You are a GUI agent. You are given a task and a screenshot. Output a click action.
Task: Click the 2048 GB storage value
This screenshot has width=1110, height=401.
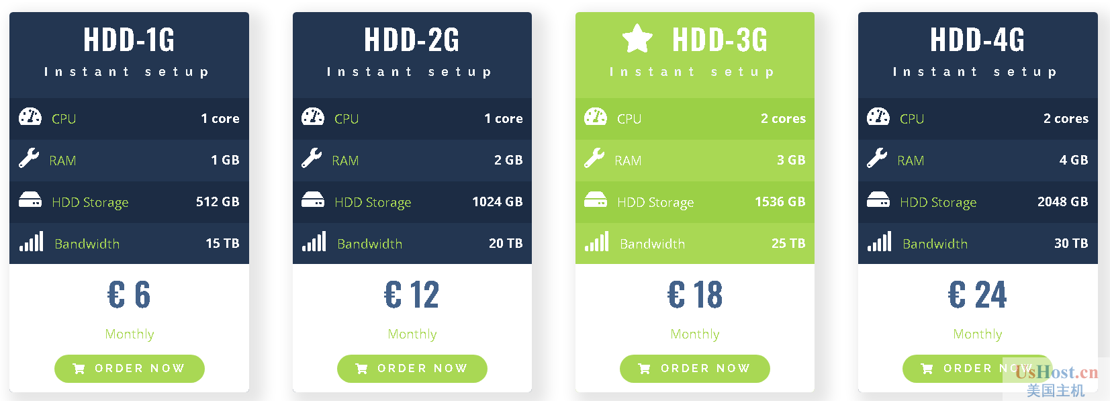click(x=1062, y=202)
